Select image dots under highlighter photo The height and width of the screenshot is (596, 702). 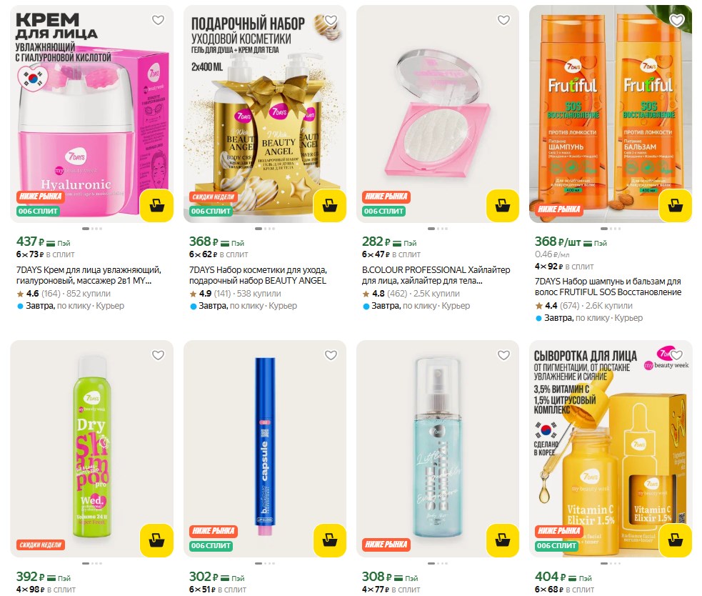pos(437,229)
